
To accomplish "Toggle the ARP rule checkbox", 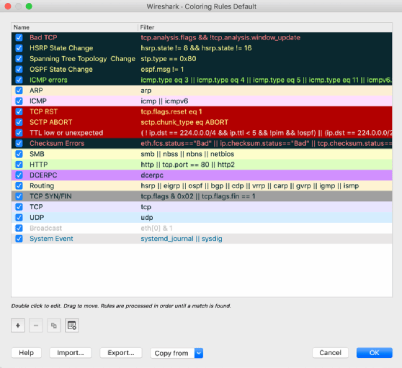I will tap(19, 91).
